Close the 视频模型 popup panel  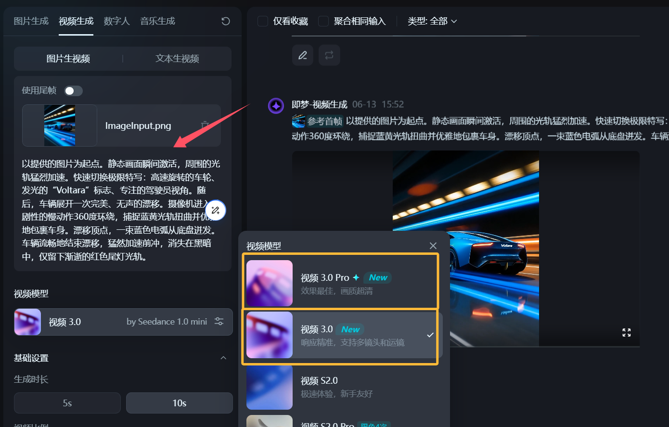pyautogui.click(x=433, y=246)
